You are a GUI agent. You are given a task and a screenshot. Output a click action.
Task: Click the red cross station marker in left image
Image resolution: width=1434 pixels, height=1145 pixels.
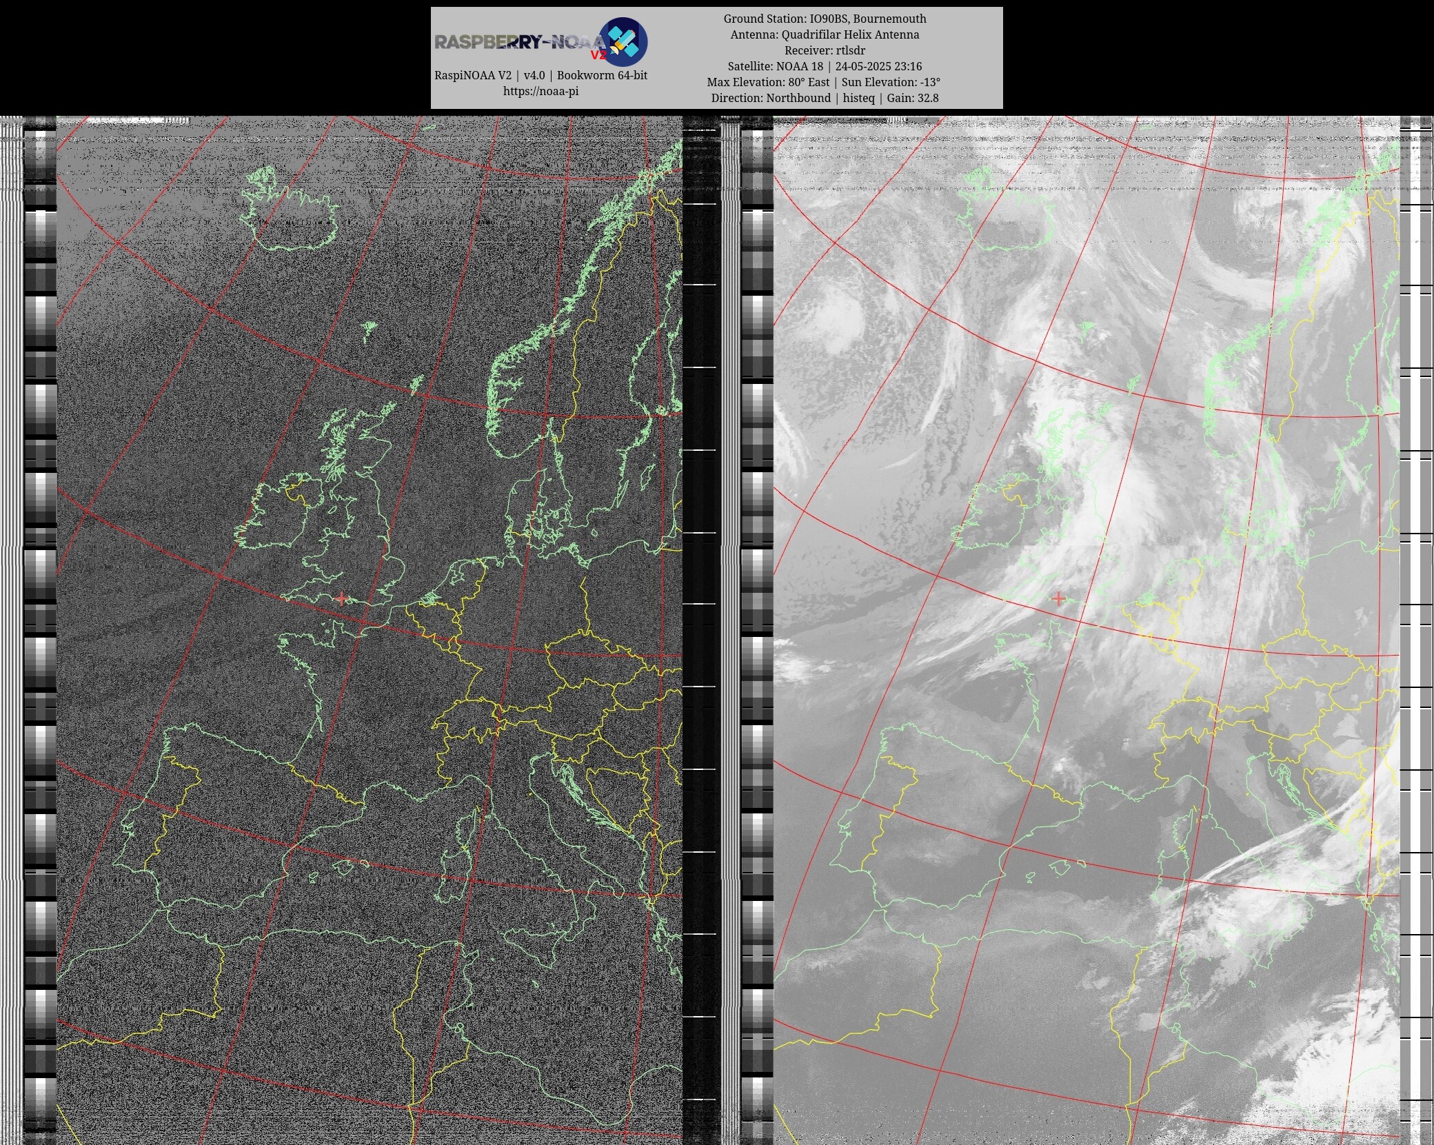click(341, 598)
